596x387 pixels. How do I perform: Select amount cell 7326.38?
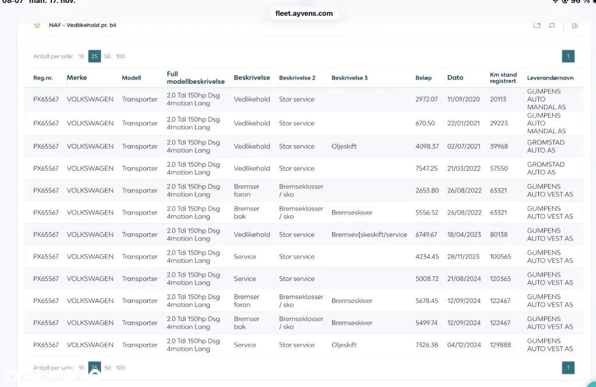point(427,345)
